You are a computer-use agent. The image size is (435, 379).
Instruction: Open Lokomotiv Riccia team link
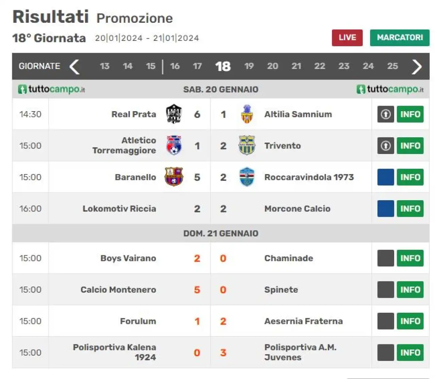(119, 208)
